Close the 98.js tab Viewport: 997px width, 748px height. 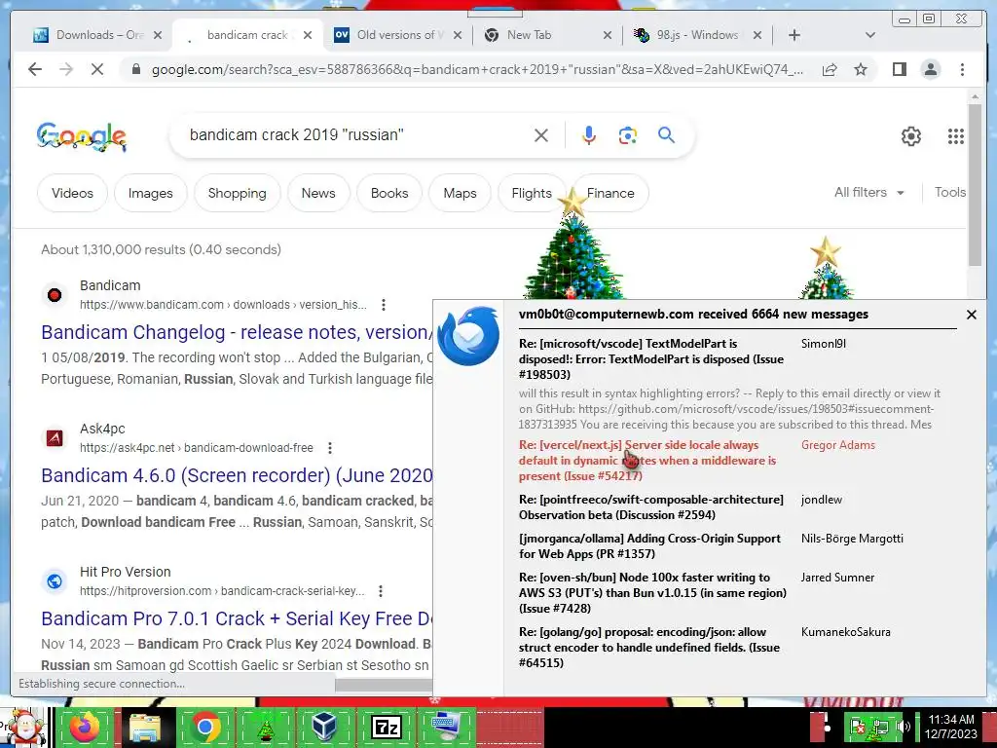point(757,35)
